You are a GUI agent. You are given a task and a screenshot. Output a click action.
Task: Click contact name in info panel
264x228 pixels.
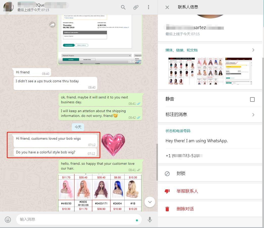195,28
